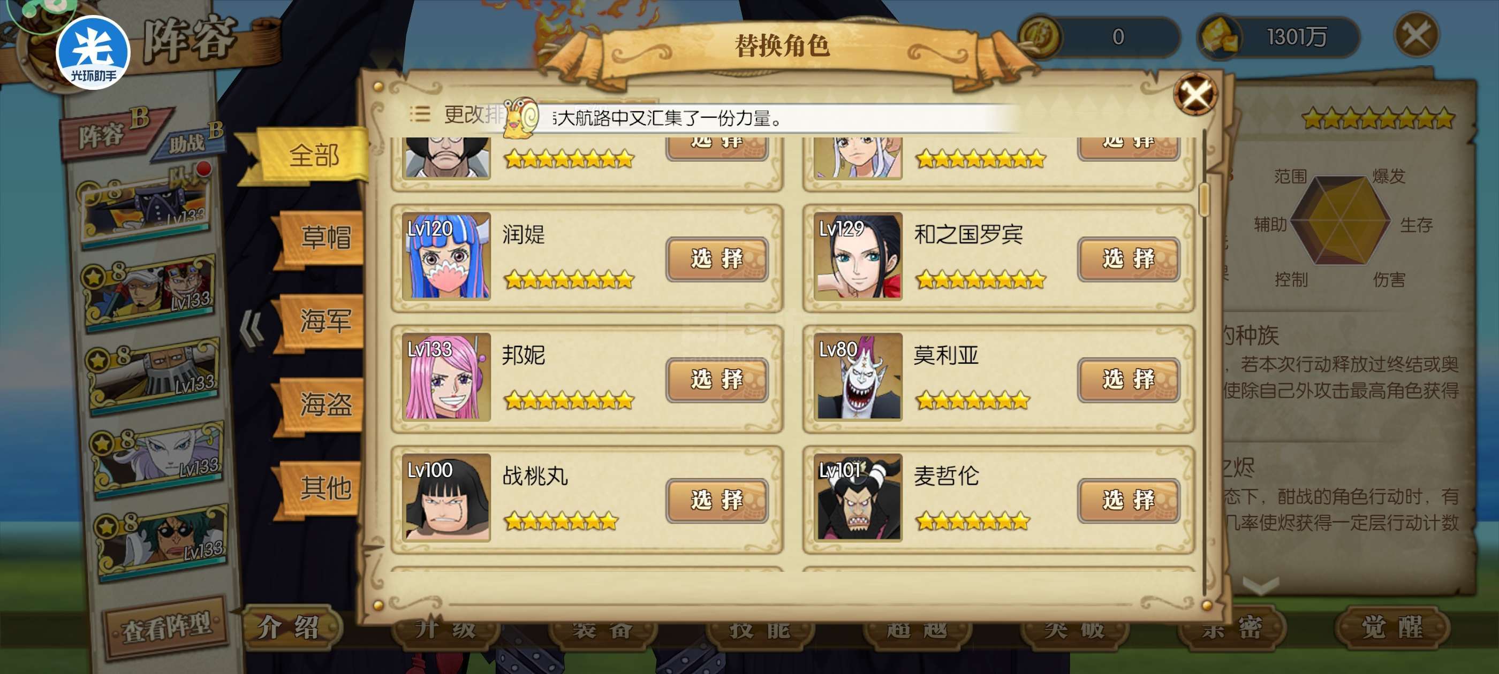Viewport: 1499px width, 674px height.
Task: Click the gold nugget currency icon
Action: point(1219,37)
